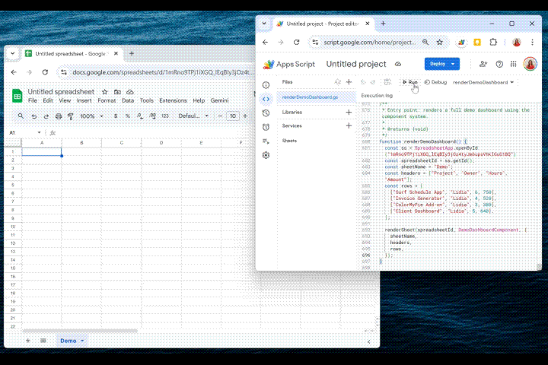Click the print icon in Sheets toolbar
This screenshot has height=365, width=548.
tap(59, 116)
